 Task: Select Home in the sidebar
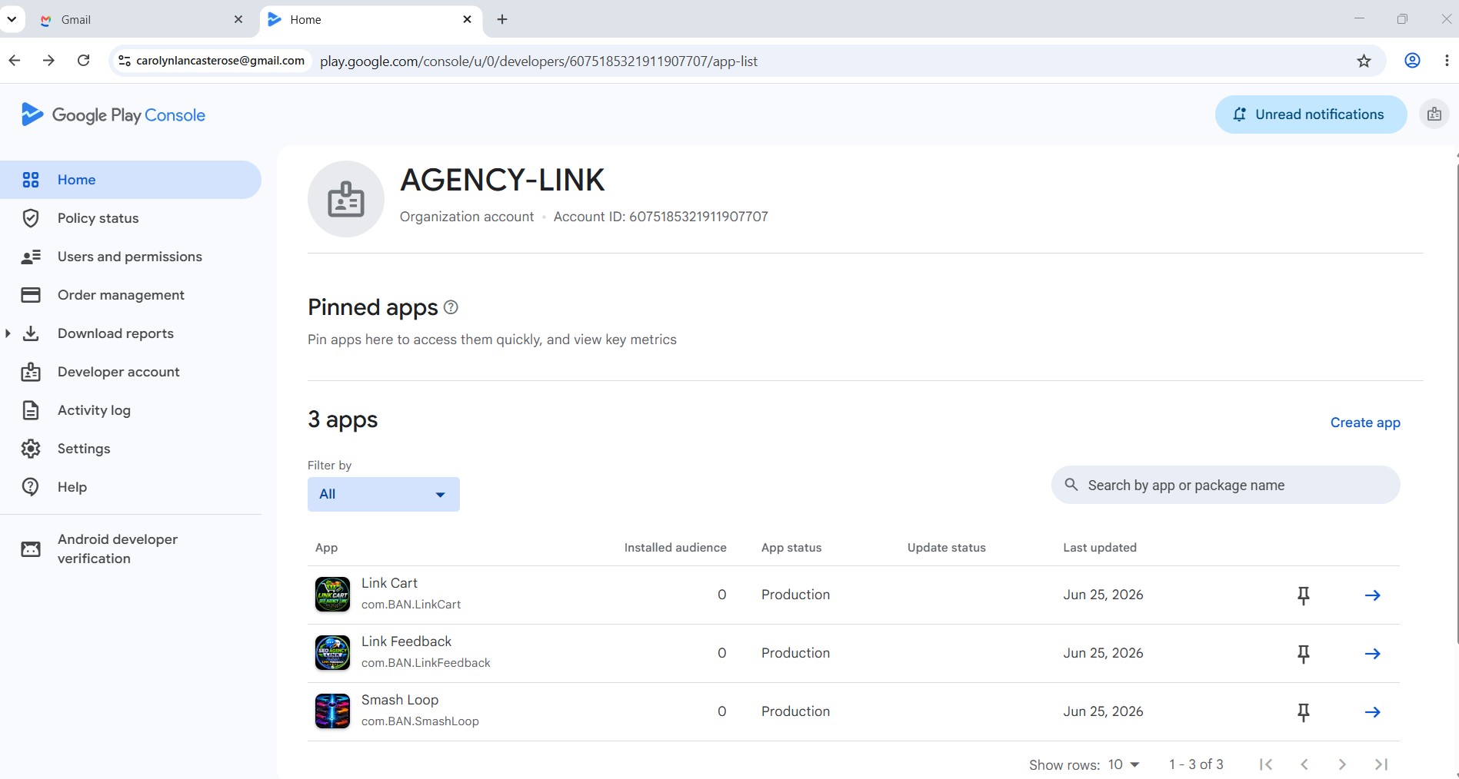tap(131, 180)
